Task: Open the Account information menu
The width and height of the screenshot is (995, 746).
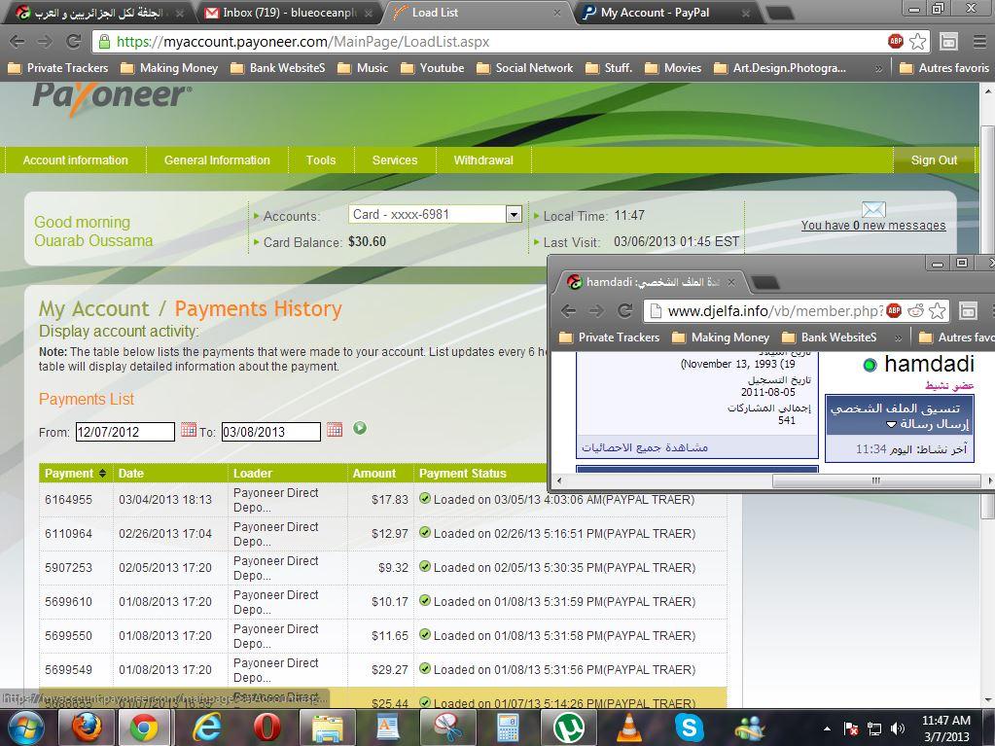Action: [76, 160]
